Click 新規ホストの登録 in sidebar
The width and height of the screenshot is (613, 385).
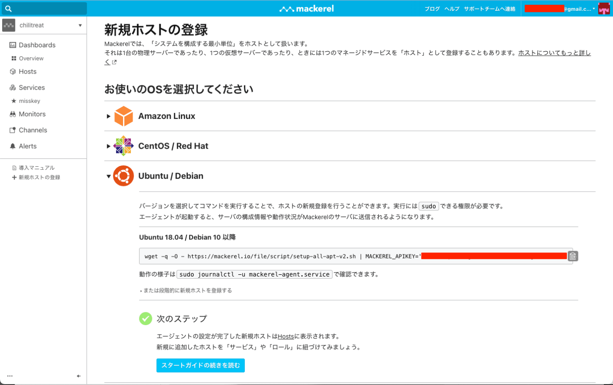39,177
